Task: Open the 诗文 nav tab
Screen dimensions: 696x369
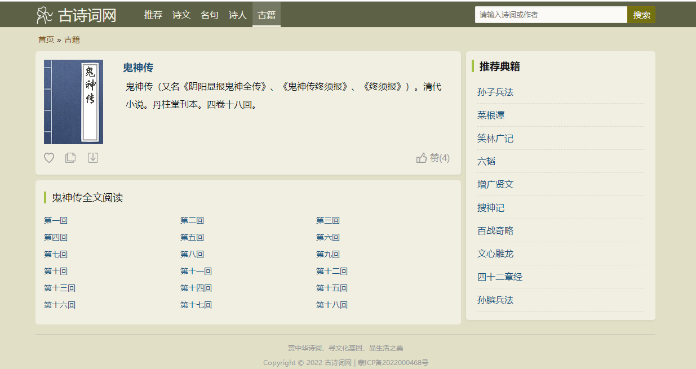Action: point(181,15)
